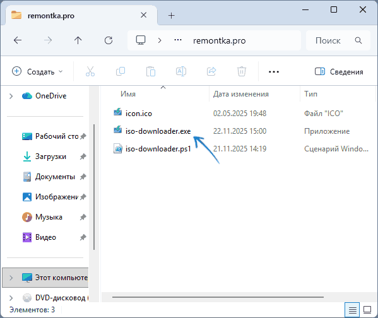Open the toolbar See more ellipsis menu
Viewport: 378px width, 318px height.
[x=274, y=71]
